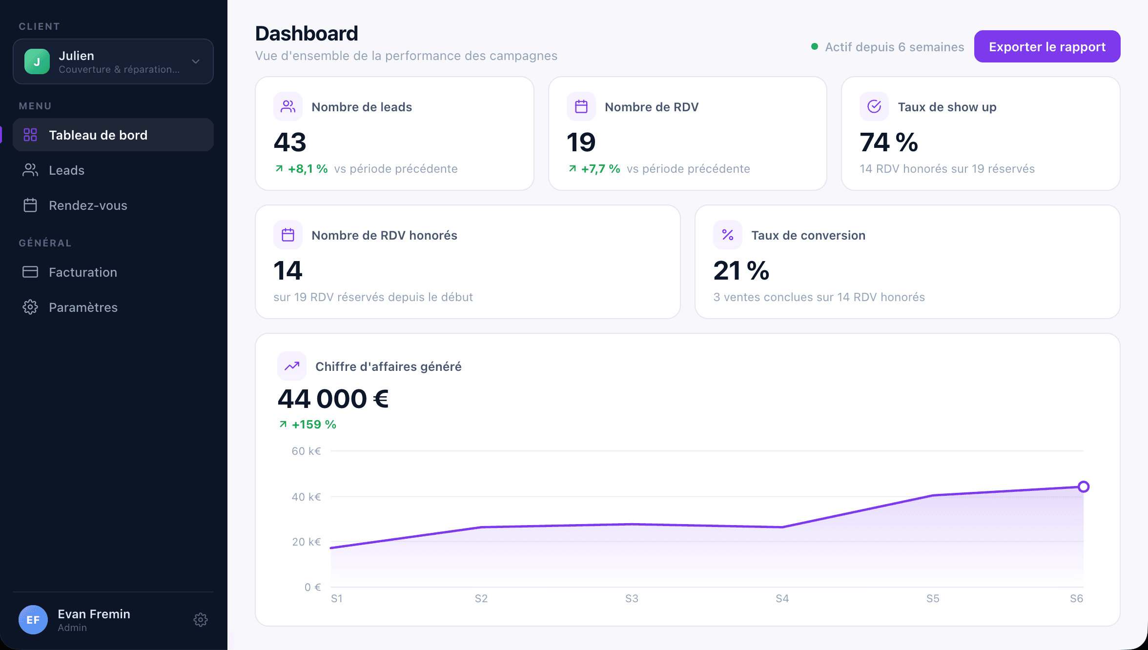
Task: Click 'sur 19 RDV réservés depuis le début'
Action: click(373, 297)
